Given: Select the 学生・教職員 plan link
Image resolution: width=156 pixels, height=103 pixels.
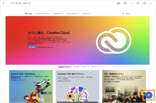Looking at the screenshot, I should point(76,67).
